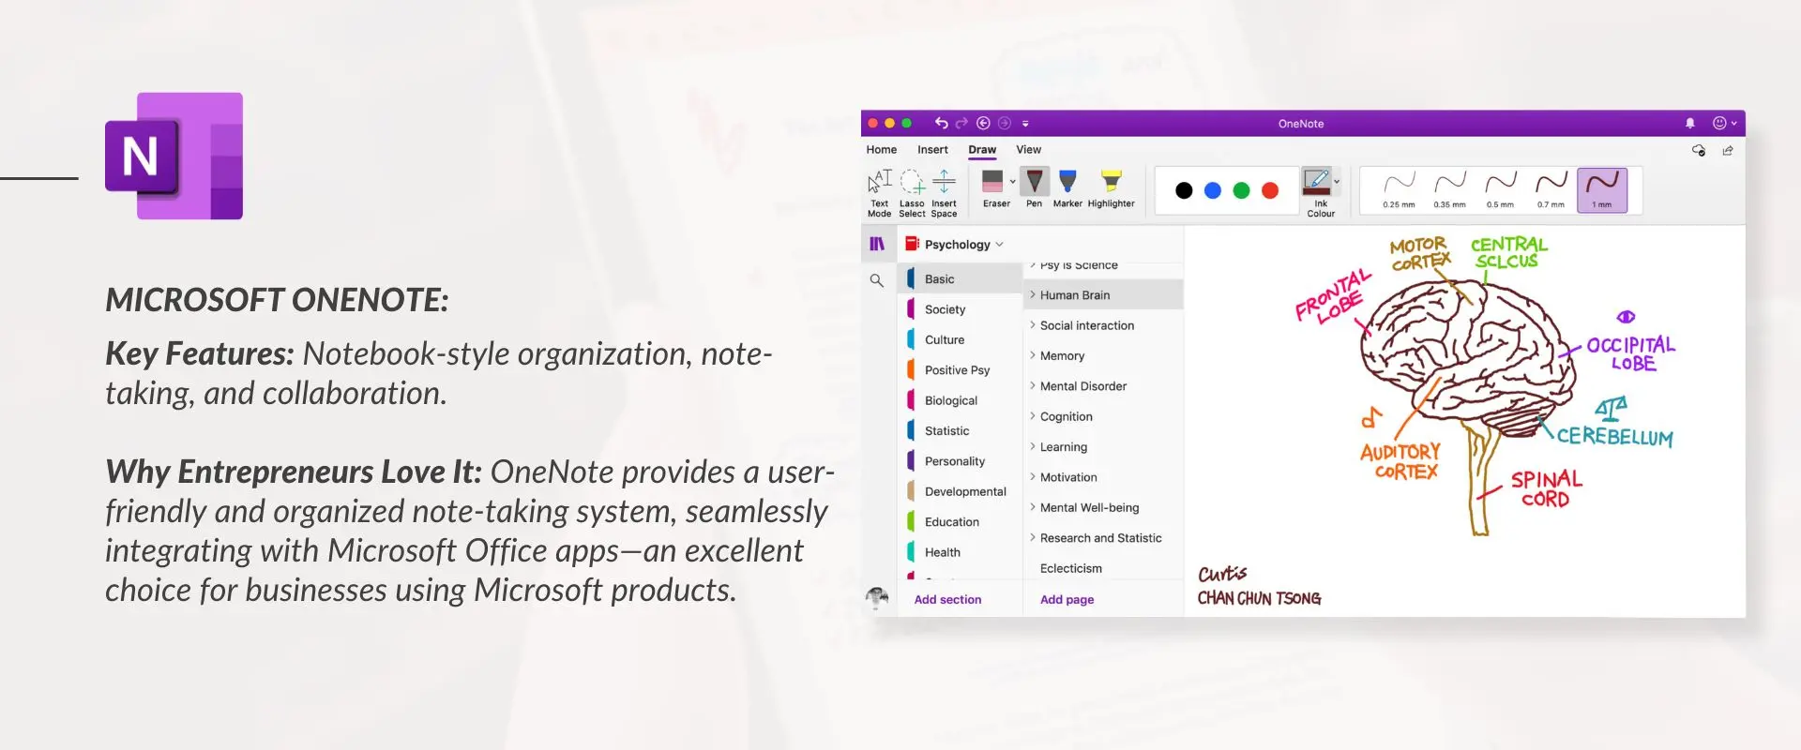Viewport: 1801px width, 750px height.
Task: Set pen thickness to 0.7 mm
Action: 1551,190
